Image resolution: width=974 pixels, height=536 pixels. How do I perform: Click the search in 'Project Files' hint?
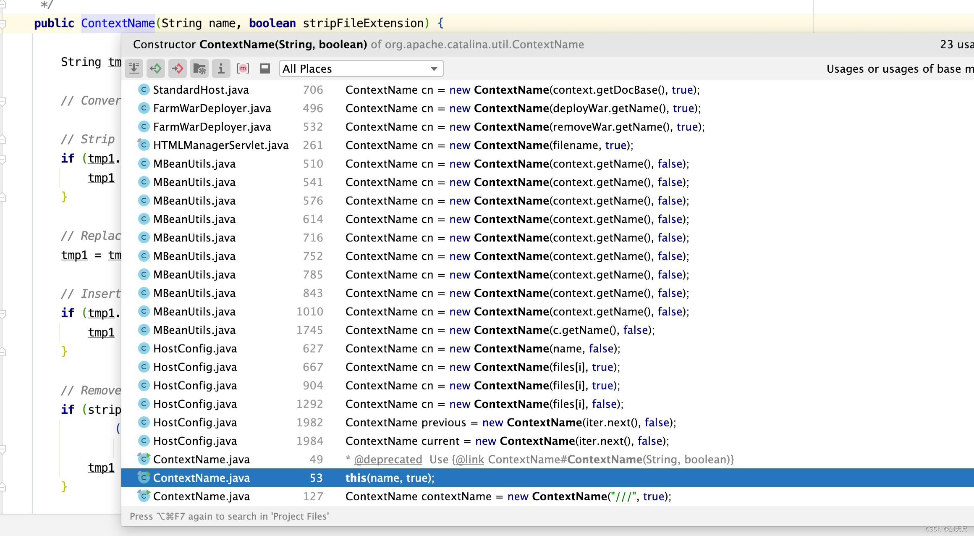229,516
